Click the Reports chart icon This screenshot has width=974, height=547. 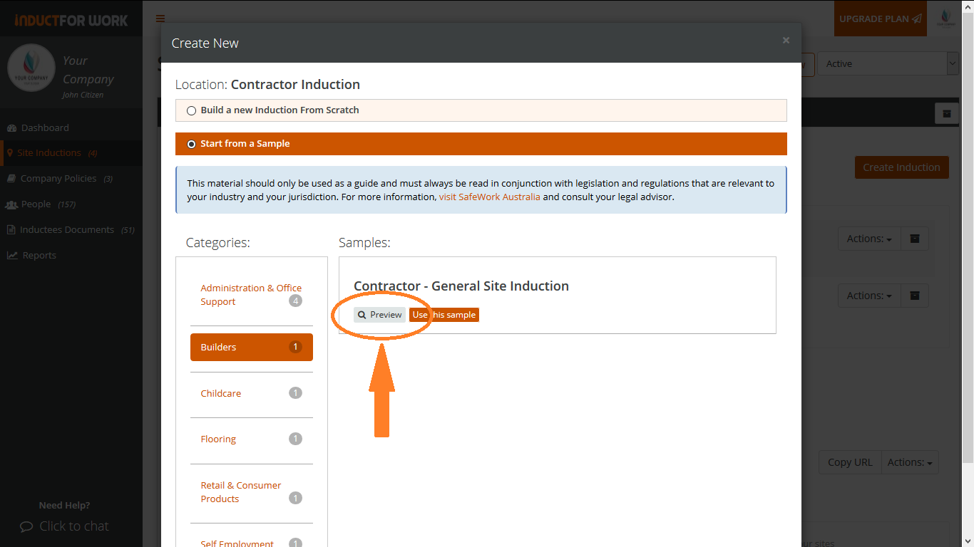point(12,256)
